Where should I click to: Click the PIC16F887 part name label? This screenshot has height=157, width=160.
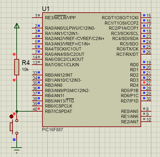tap(52, 130)
